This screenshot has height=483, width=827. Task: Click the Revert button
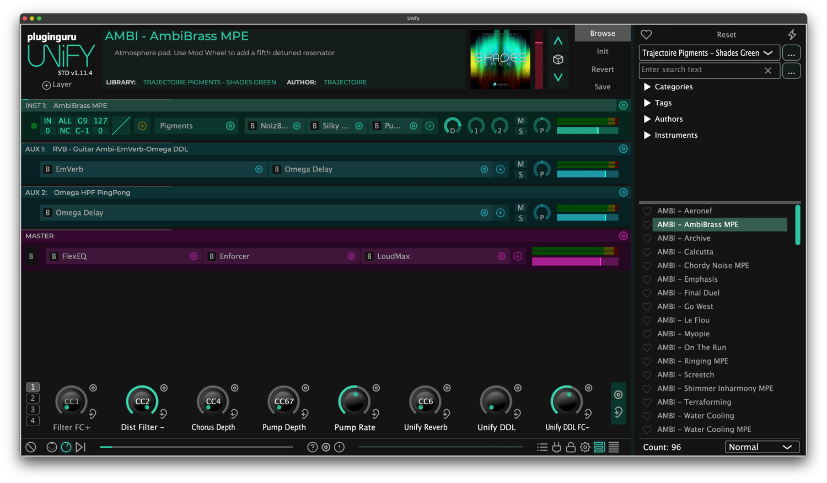pos(602,69)
